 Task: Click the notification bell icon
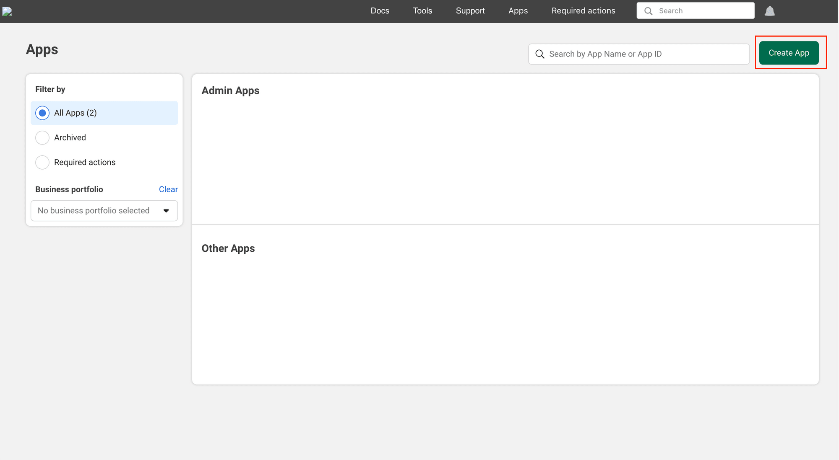click(769, 10)
